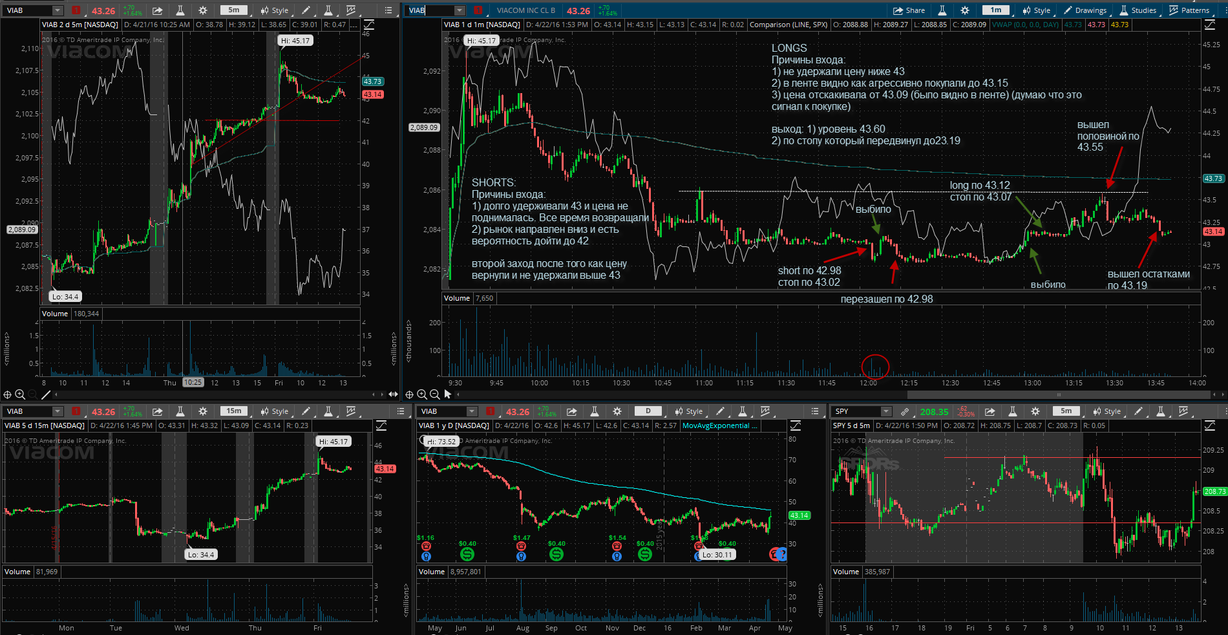Viewport: 1228px width, 635px height.
Task: Select the pointer cursor tool below main 1m chart
Action: tap(447, 394)
